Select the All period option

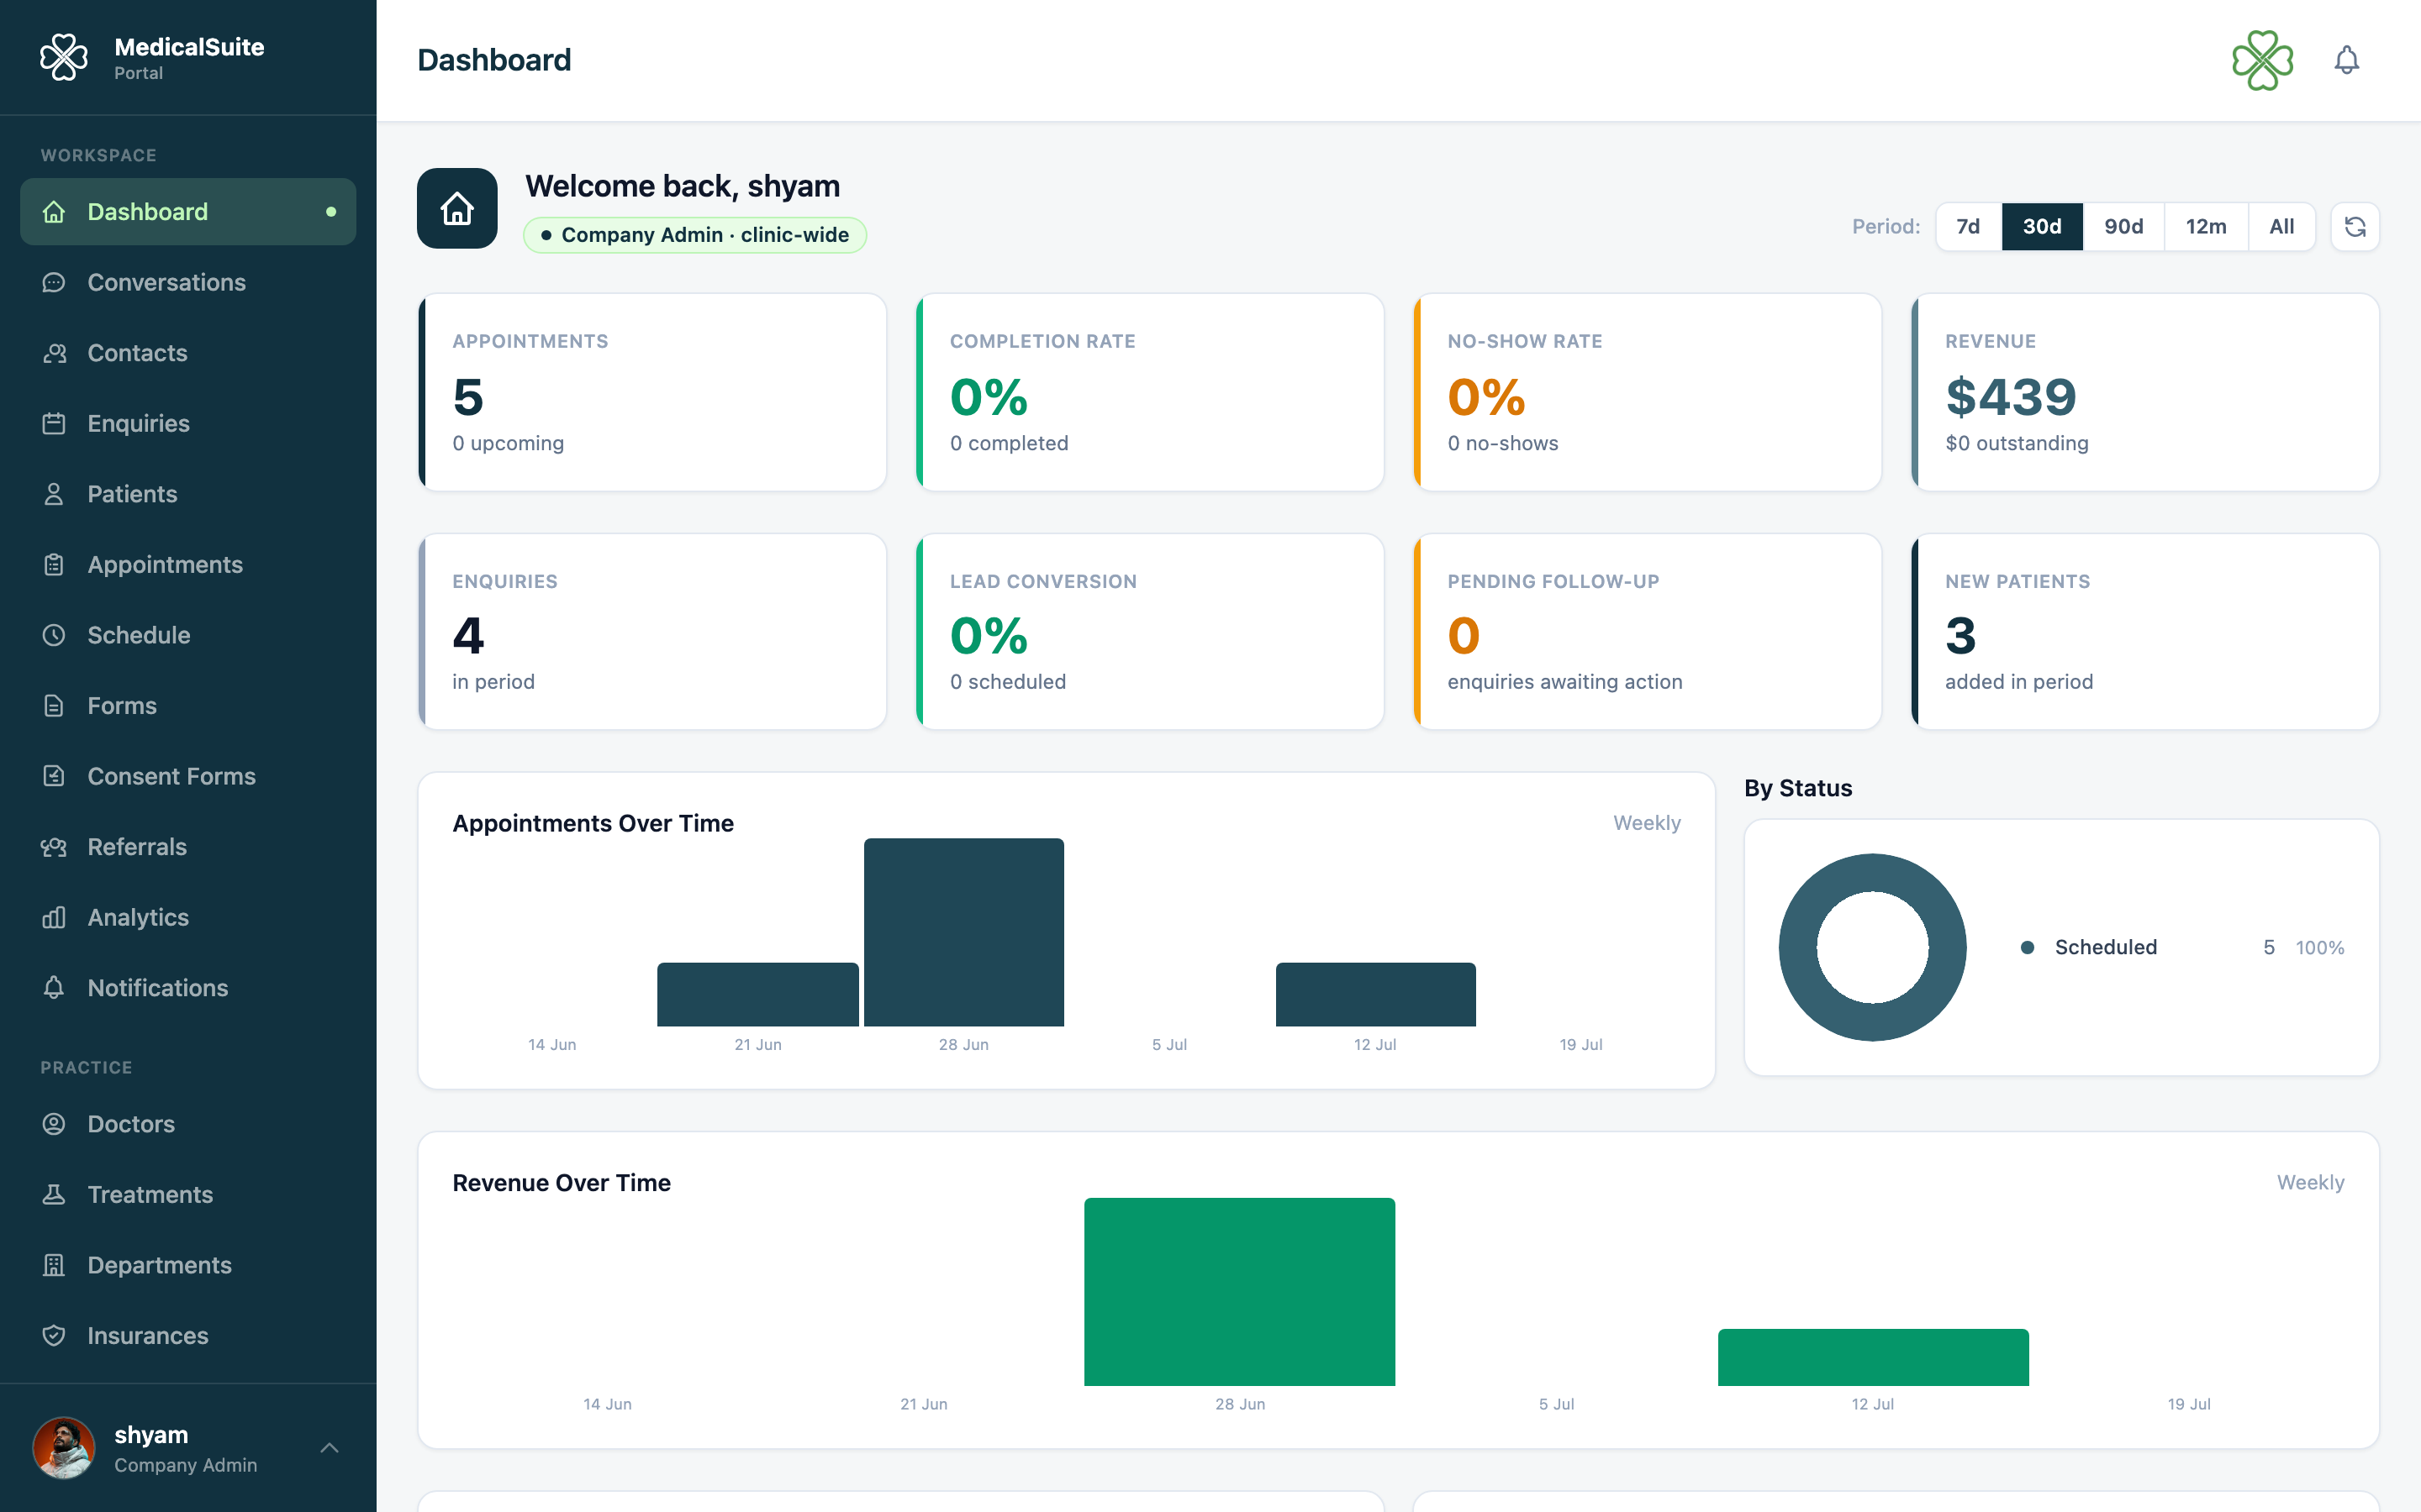2282,227
